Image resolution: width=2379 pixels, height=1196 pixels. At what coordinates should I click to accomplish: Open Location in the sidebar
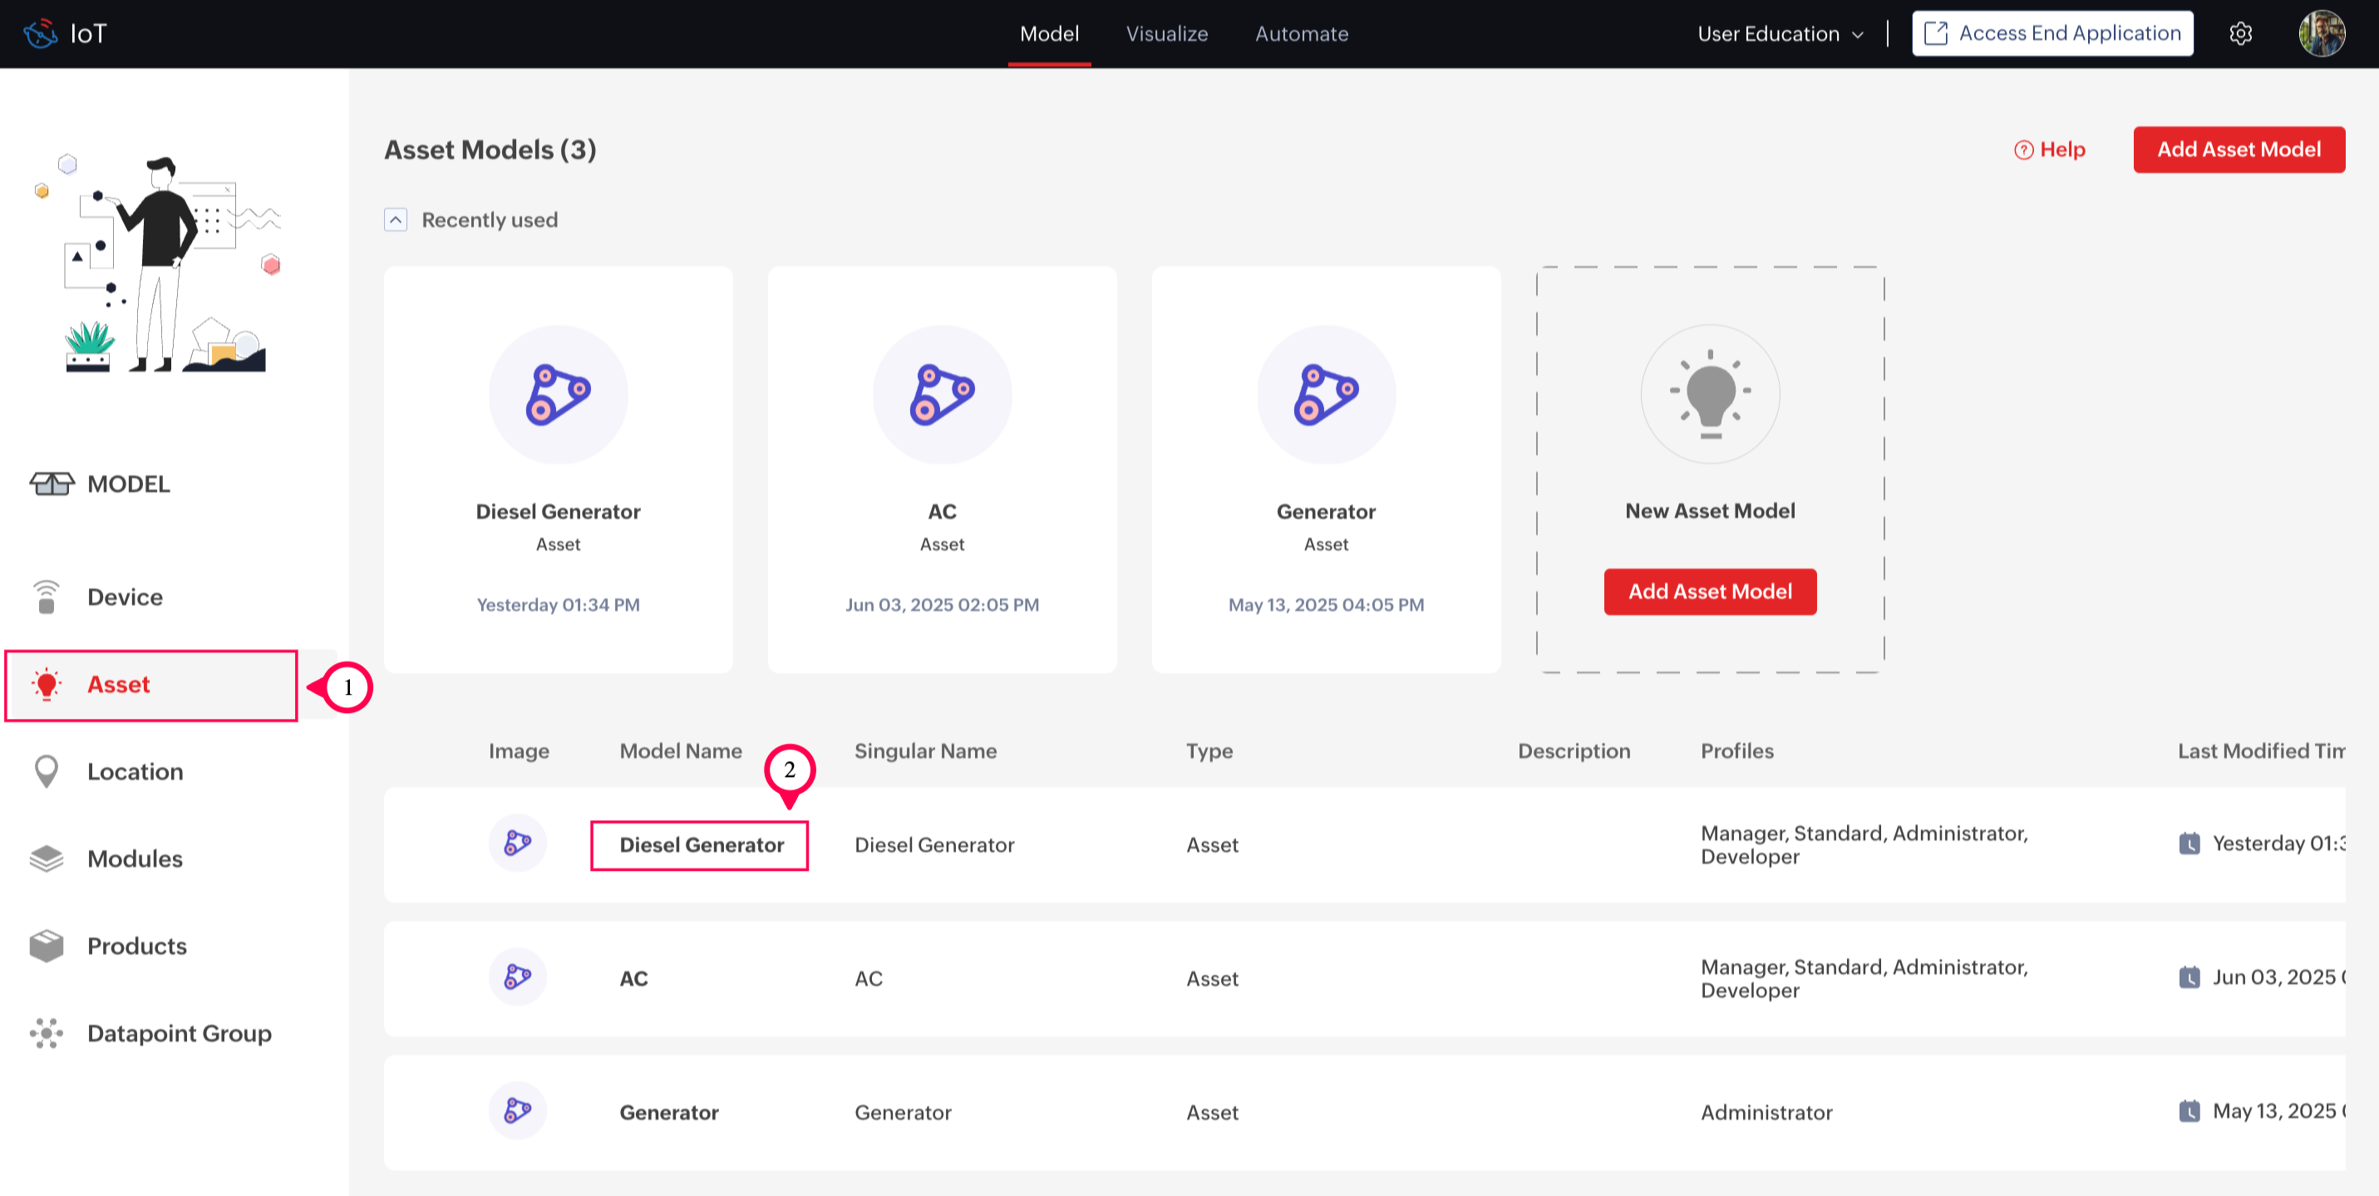[x=135, y=771]
